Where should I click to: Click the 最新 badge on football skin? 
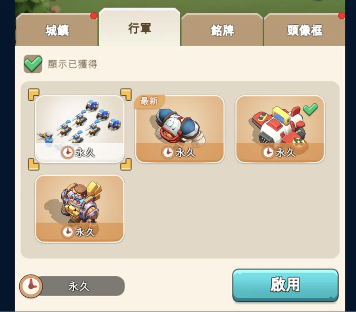149,101
